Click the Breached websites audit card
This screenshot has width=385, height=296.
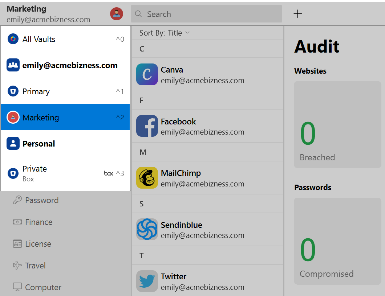[x=338, y=125]
